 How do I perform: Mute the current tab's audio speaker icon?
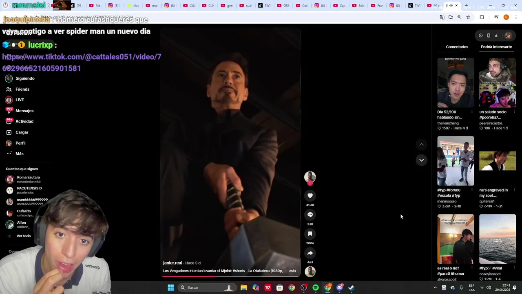click(451, 6)
